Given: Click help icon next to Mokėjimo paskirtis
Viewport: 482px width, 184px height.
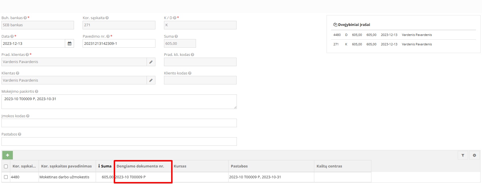Looking at the screenshot, I should click(37, 92).
